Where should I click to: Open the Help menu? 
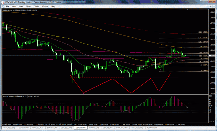coord(53,6)
